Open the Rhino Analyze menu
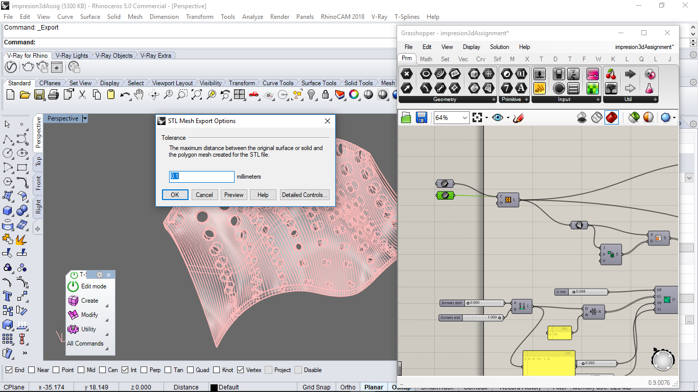The height and width of the screenshot is (392, 698). (x=252, y=17)
